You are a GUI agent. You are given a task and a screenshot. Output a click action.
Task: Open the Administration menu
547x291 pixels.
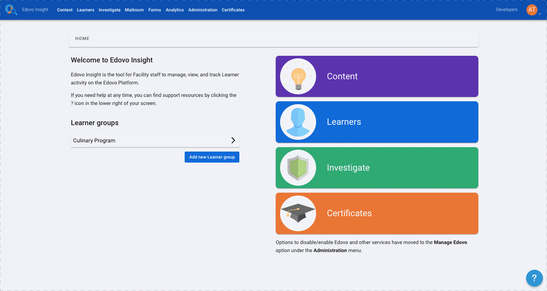pos(203,10)
